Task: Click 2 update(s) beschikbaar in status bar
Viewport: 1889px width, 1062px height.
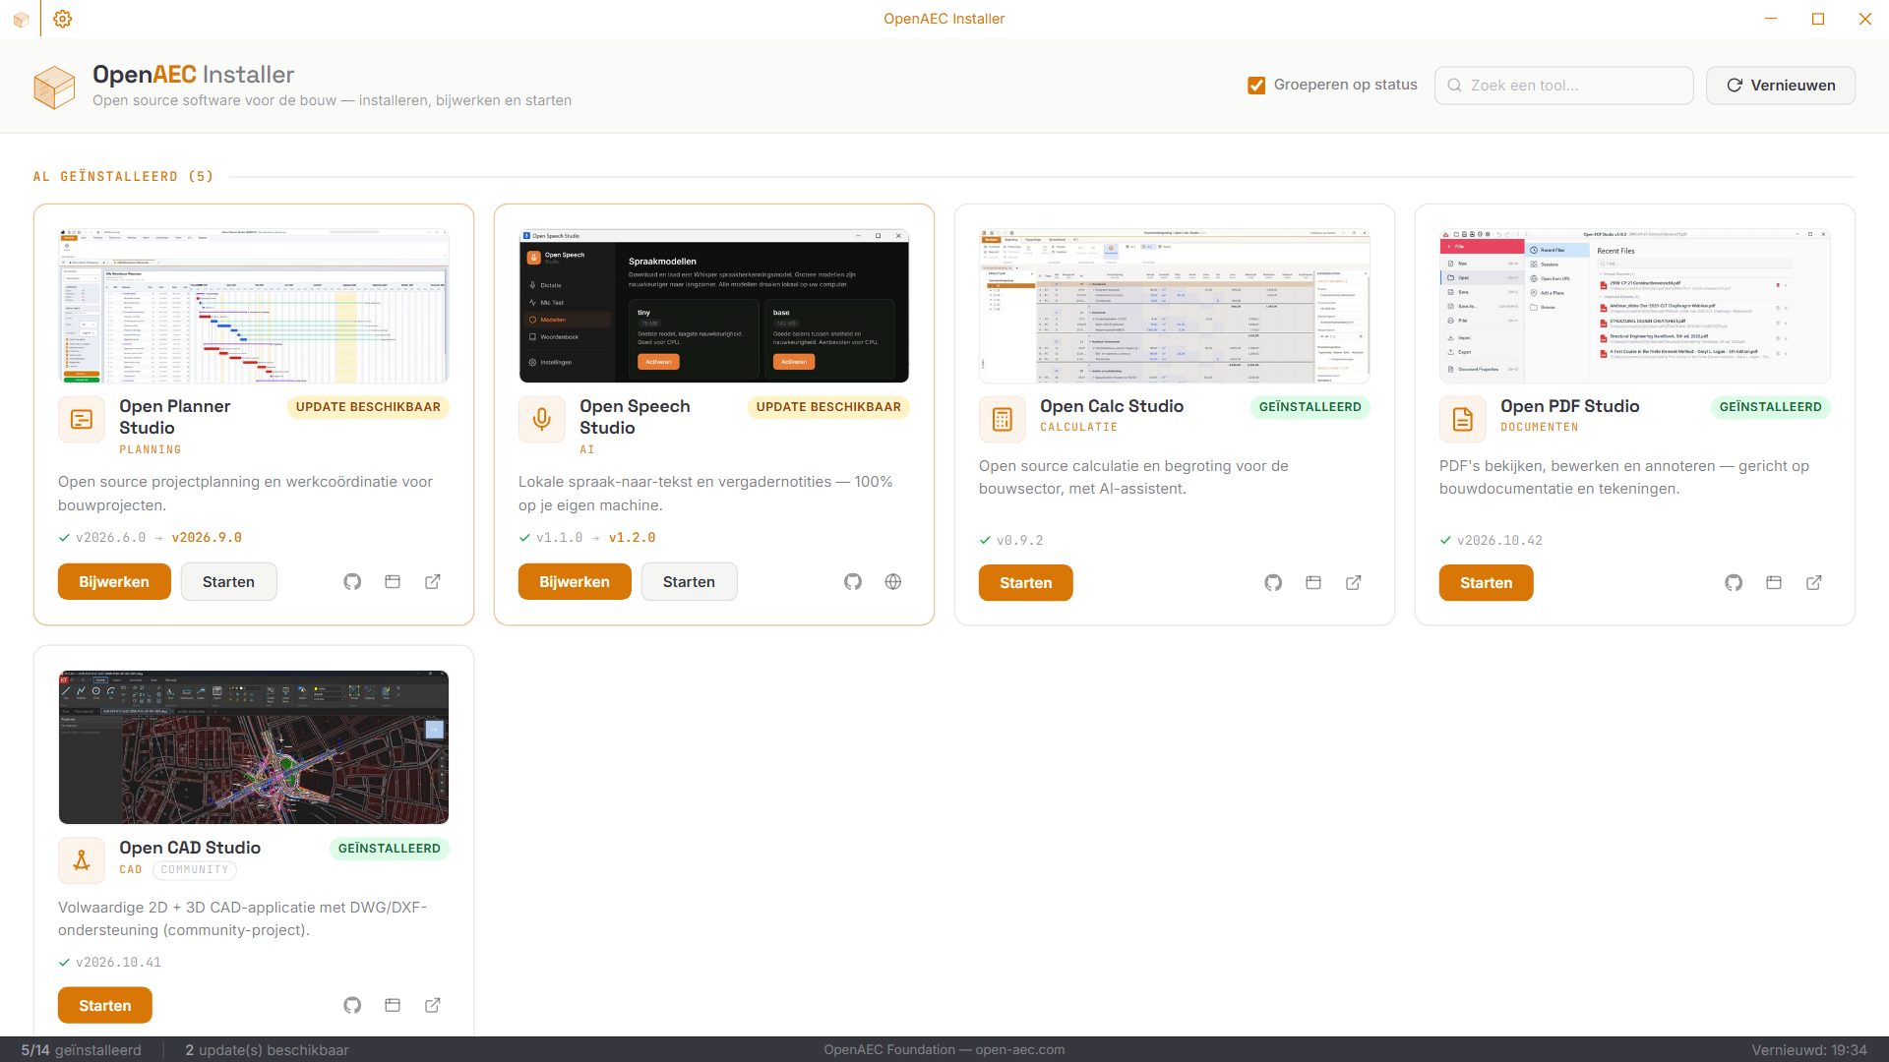Action: 267,1050
